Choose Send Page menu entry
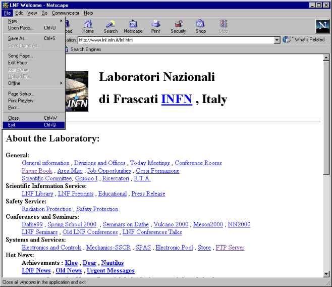 tap(34, 56)
